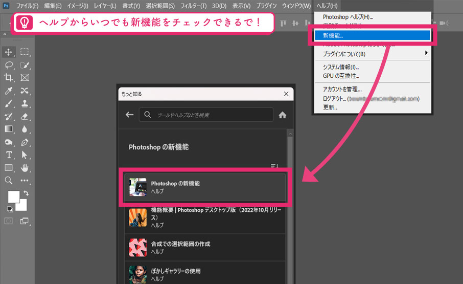Open the イメージ(I) menu
Image resolution: width=463 pixels, height=284 pixels.
(77, 6)
